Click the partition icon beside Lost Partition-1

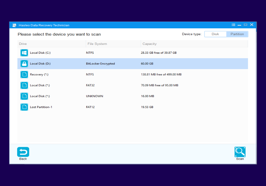(x=24, y=107)
